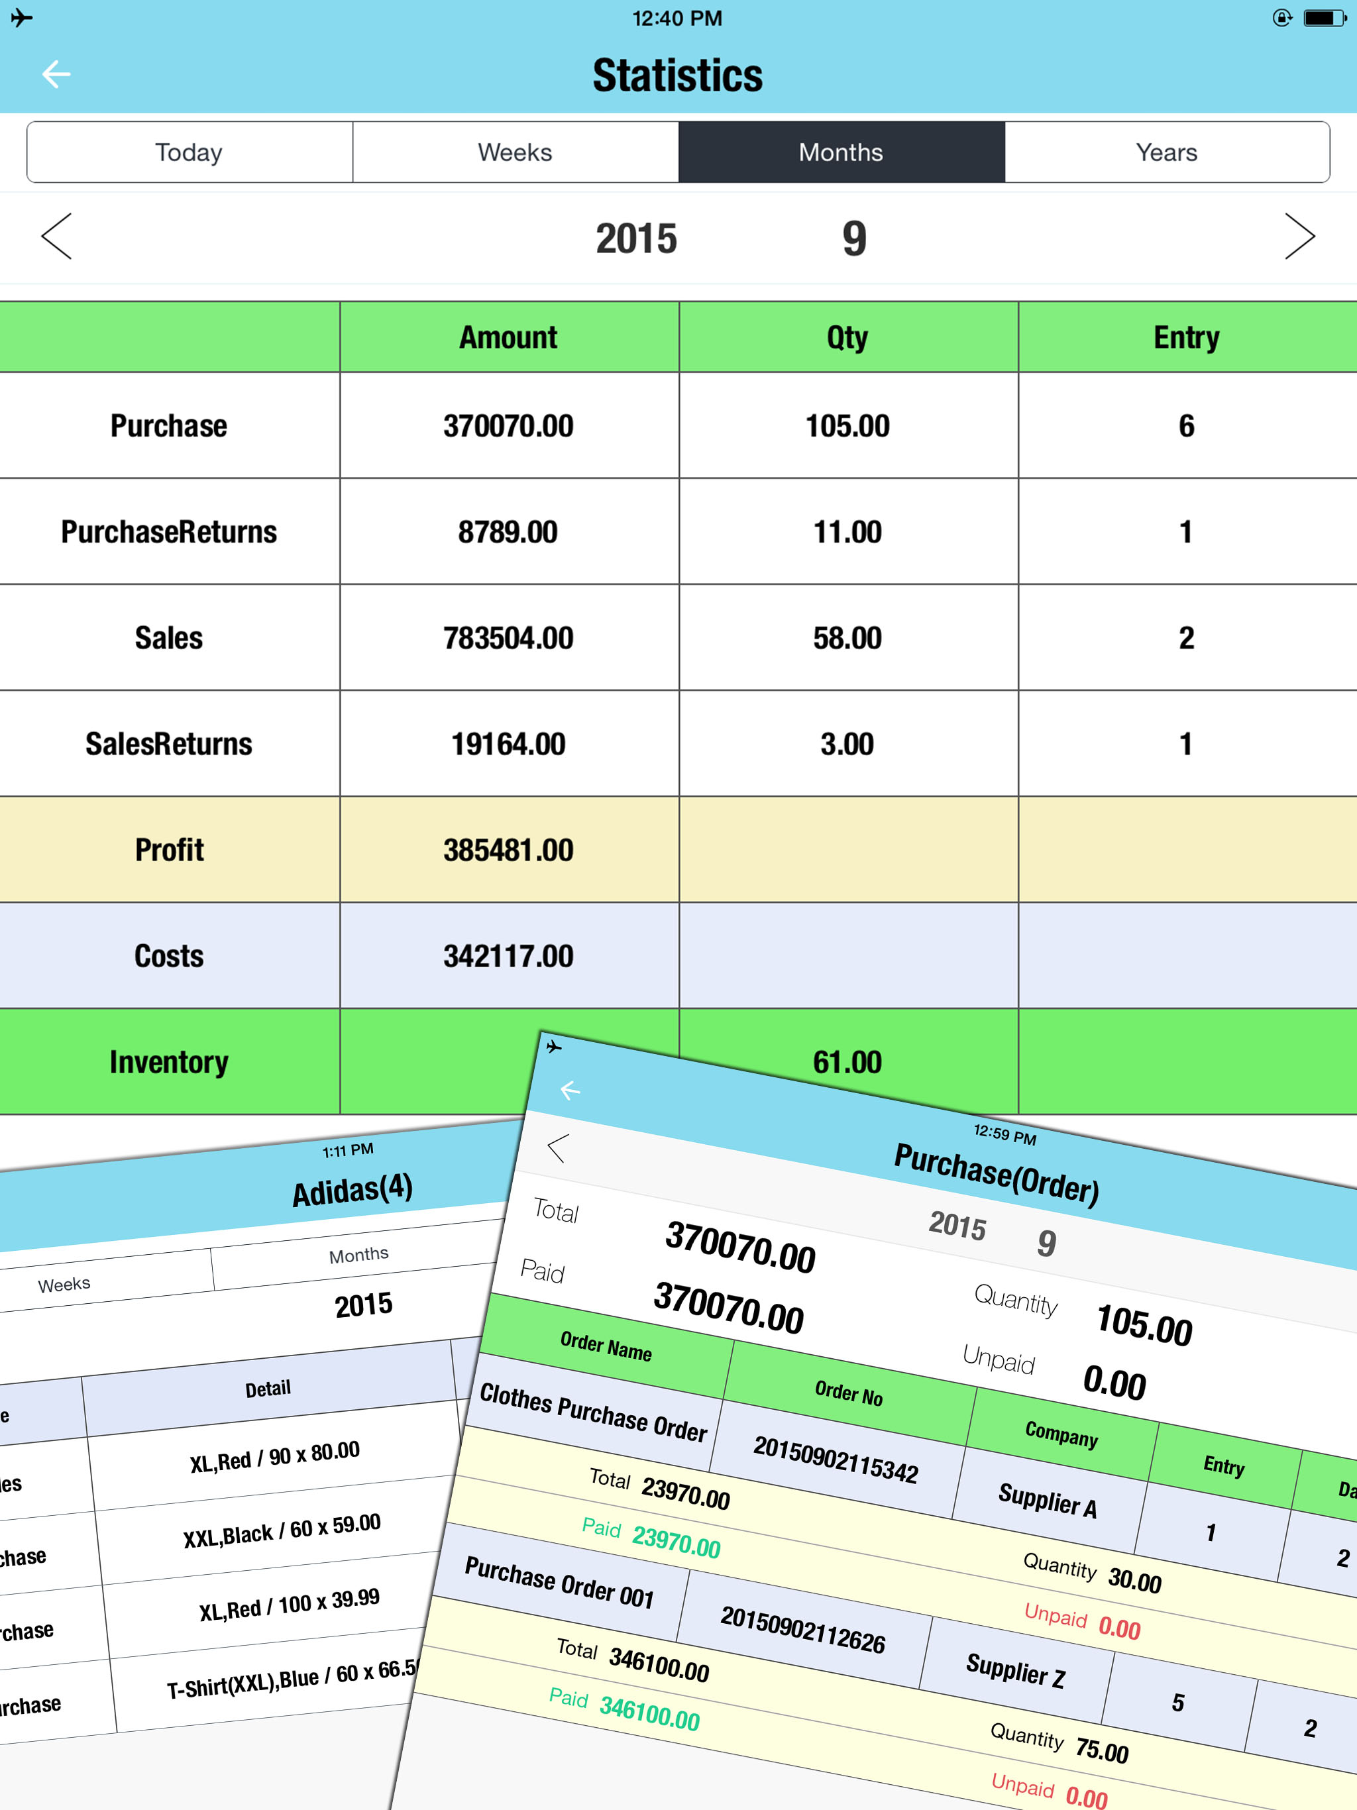Select Supplier A company cell
Viewport: 1357px width, 1810px height.
1048,1501
